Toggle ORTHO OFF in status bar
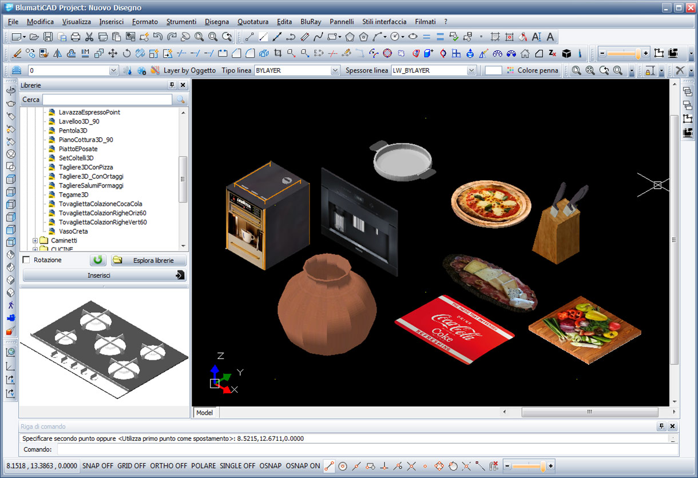The height and width of the screenshot is (478, 698). [x=168, y=466]
